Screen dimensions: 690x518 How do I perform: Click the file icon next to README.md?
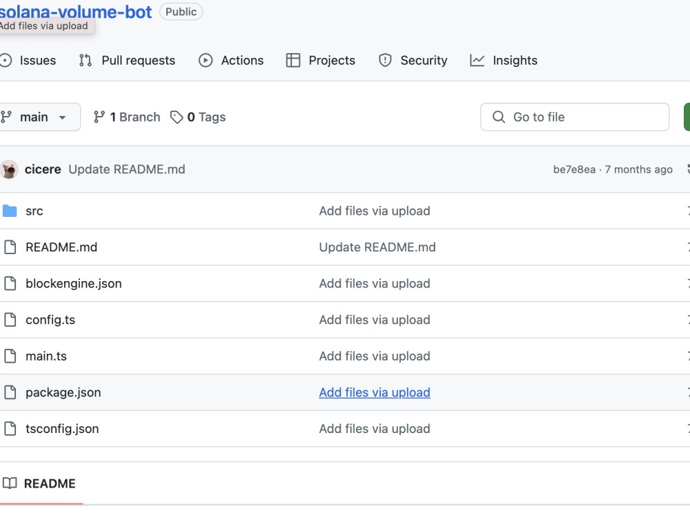pos(10,247)
